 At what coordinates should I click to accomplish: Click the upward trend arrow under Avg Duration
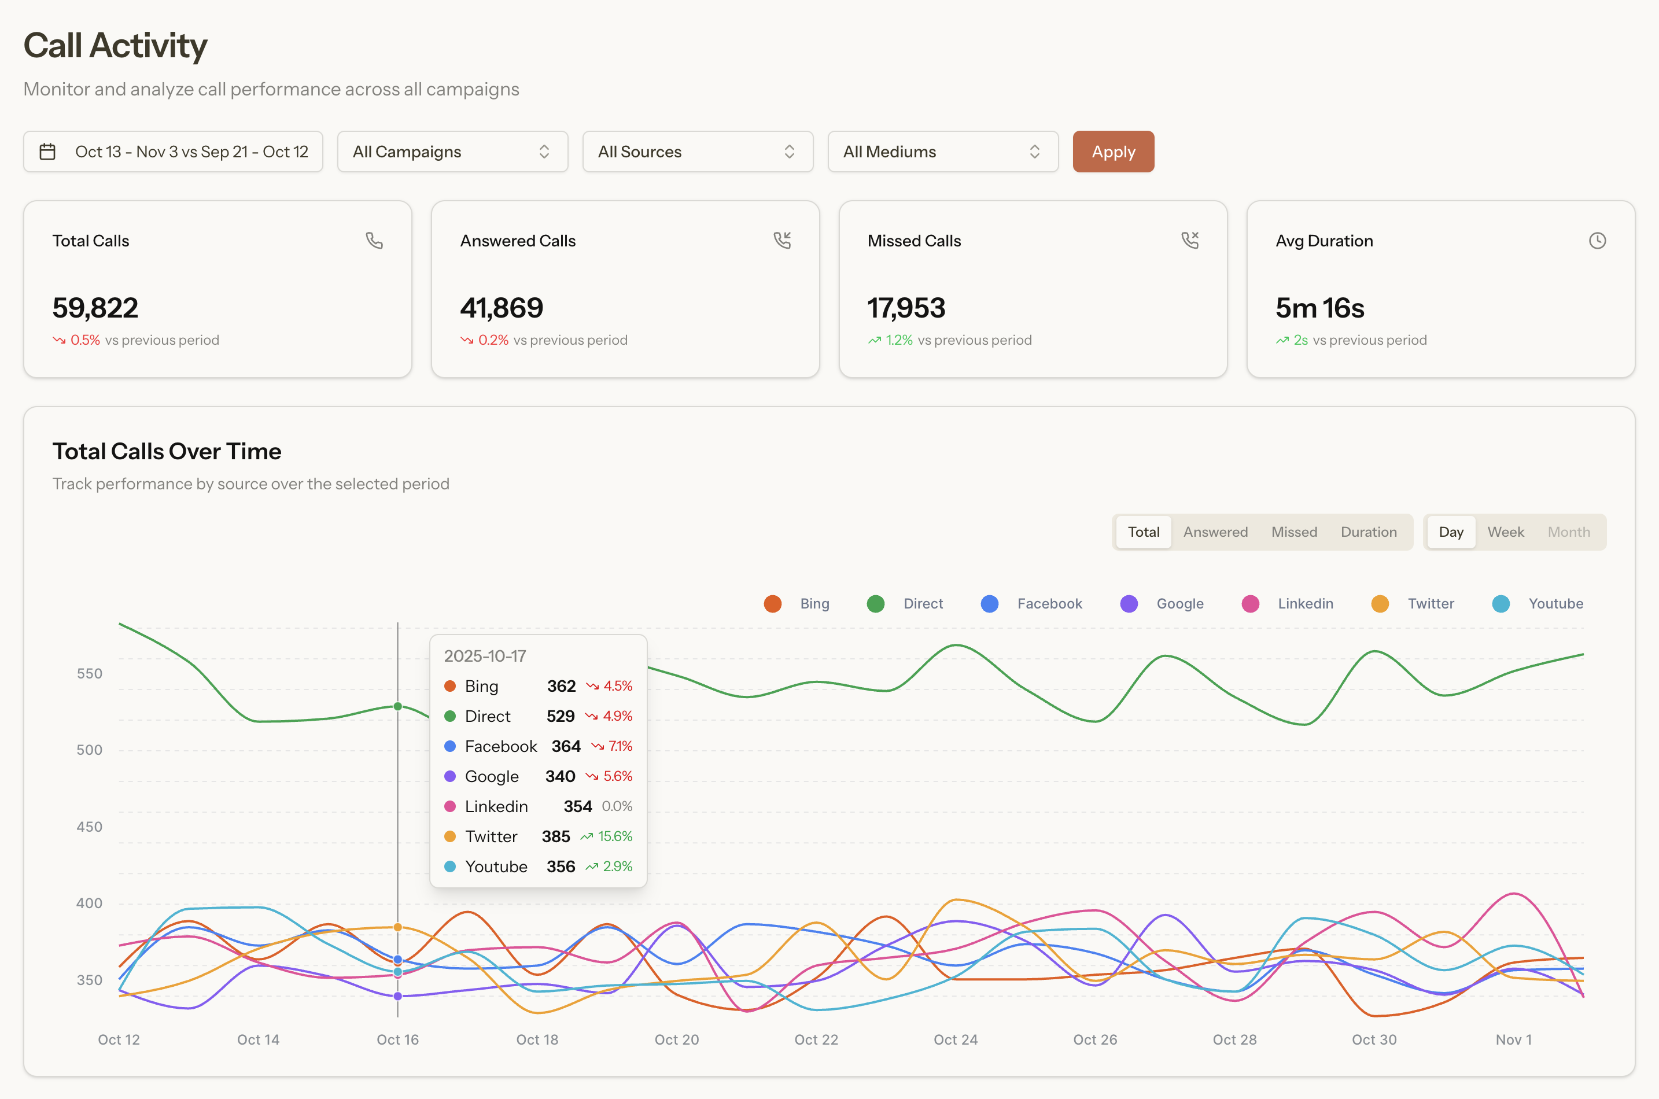click(x=1282, y=341)
